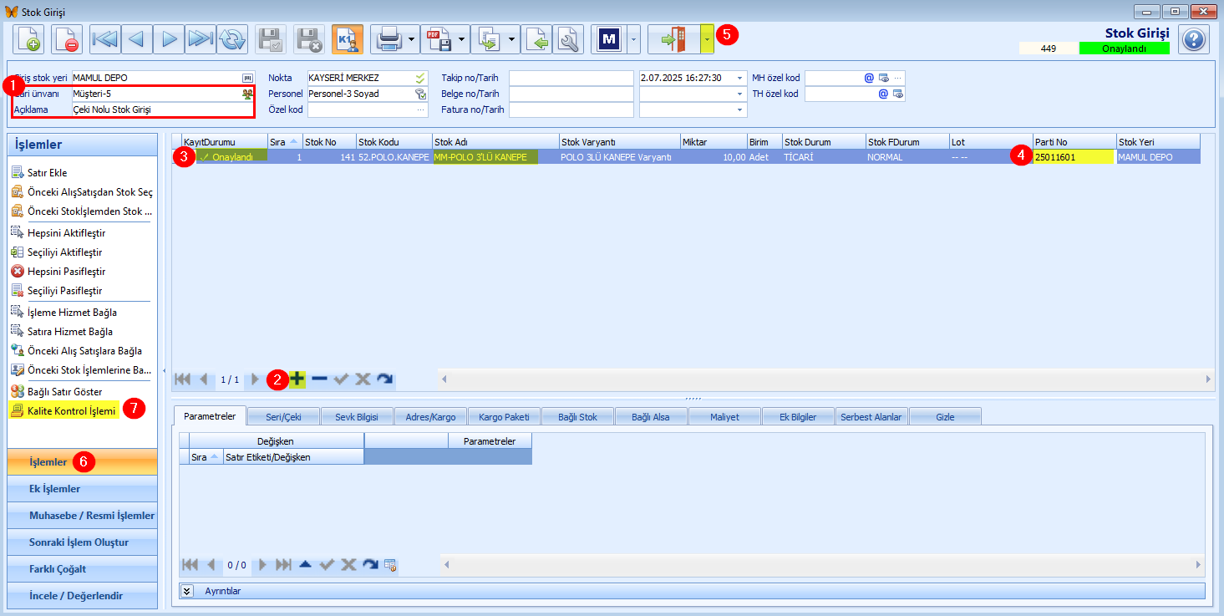Open İncele / Değerlendir section
Screen dimensions: 1224x616
pyautogui.click(x=82, y=596)
